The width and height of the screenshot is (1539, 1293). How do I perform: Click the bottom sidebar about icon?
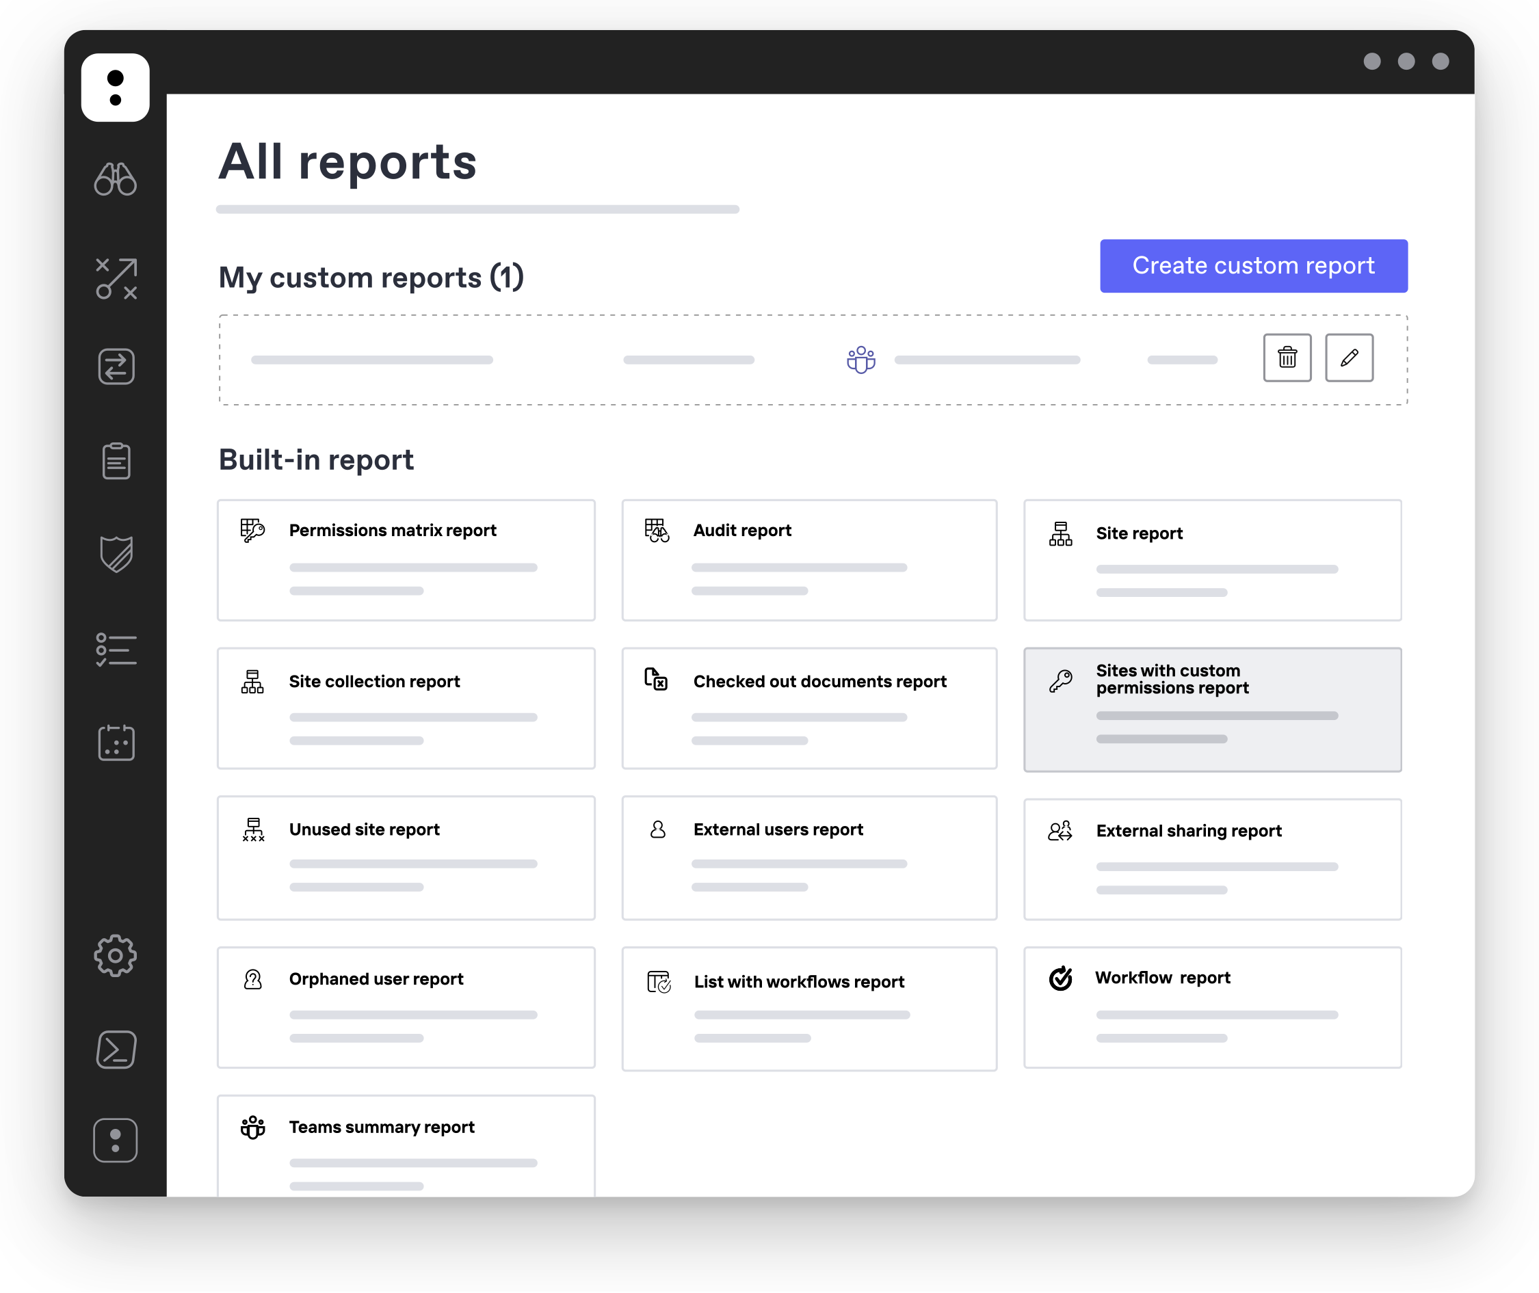pyautogui.click(x=115, y=1141)
